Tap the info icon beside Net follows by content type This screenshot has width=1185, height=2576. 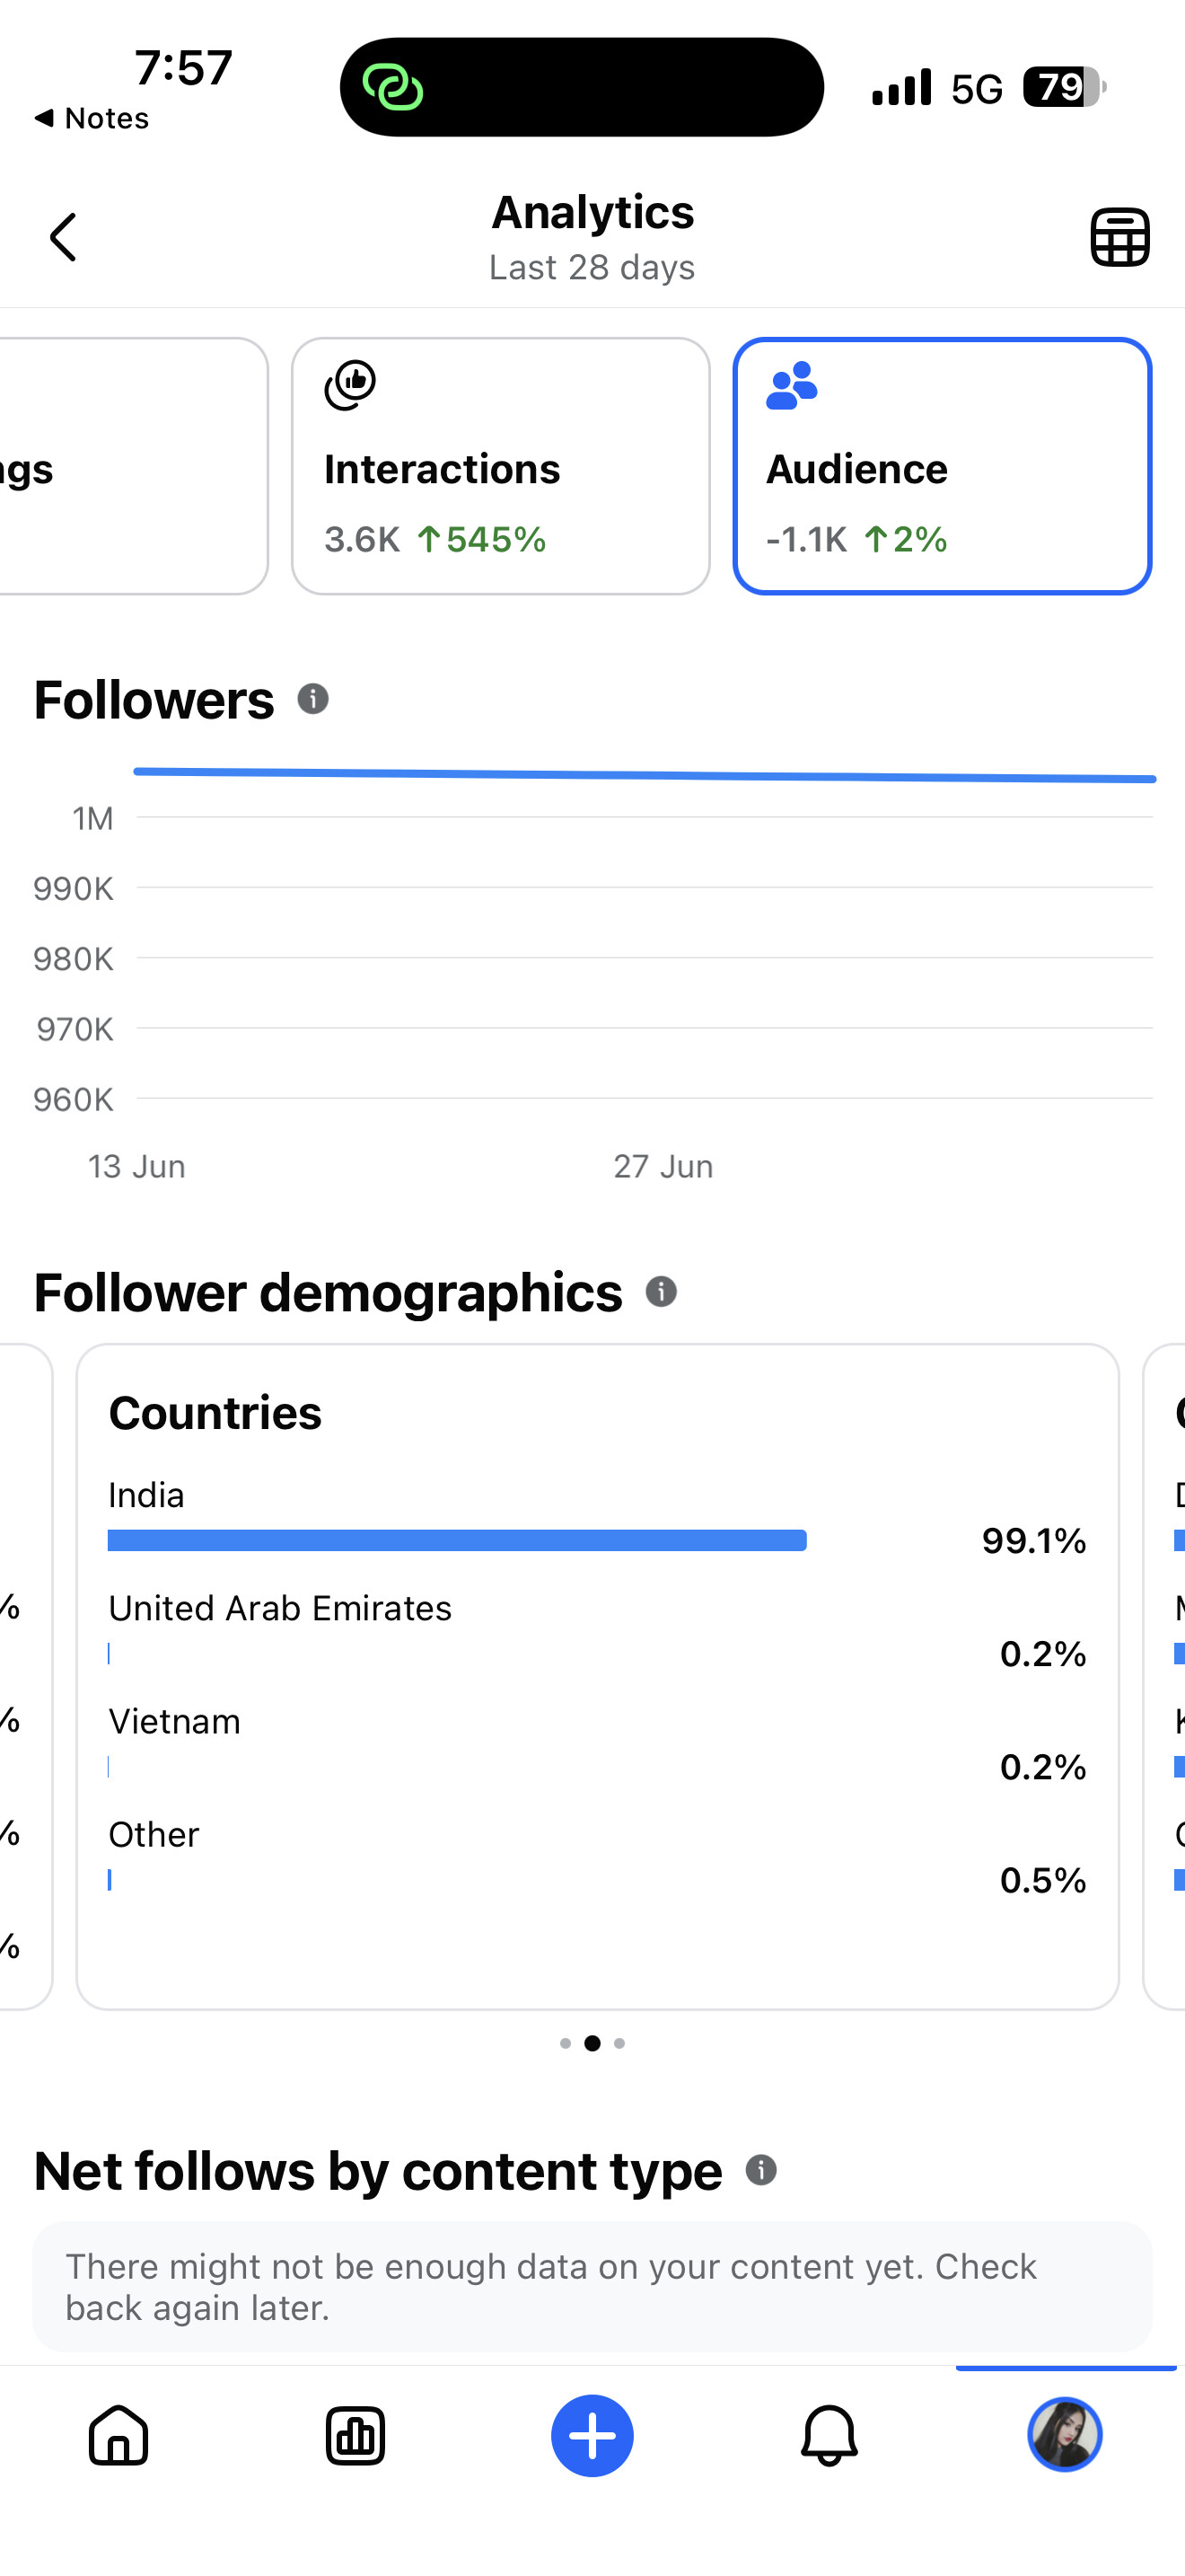point(761,2170)
